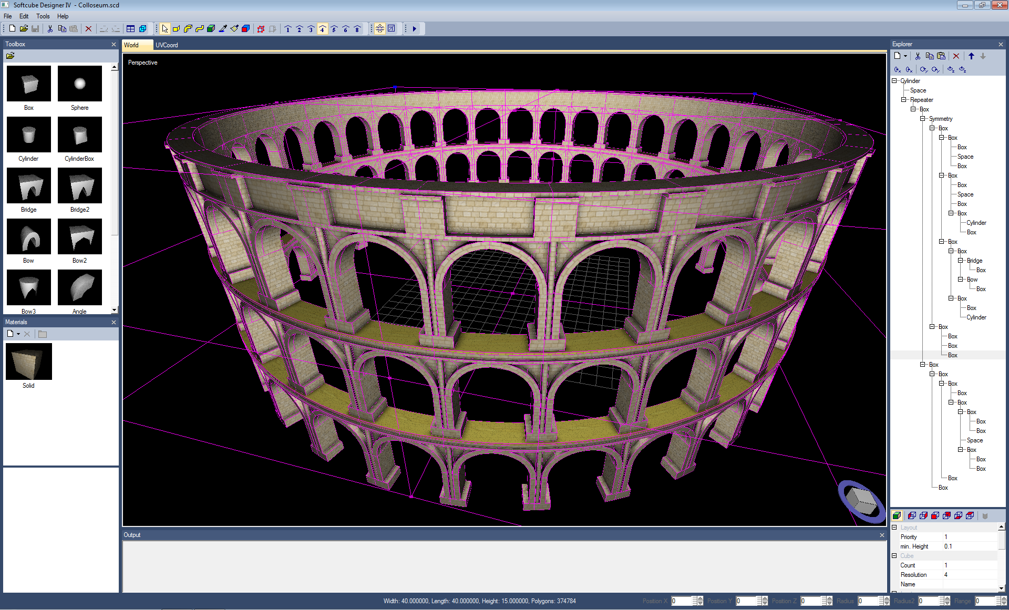
Task: Open the new-node dropdown arrow in Explorer
Action: (x=905, y=56)
